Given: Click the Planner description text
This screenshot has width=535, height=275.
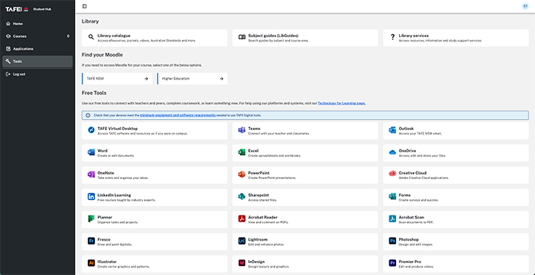Looking at the screenshot, I should click(x=117, y=222).
